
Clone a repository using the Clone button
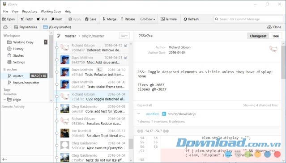point(274,27)
